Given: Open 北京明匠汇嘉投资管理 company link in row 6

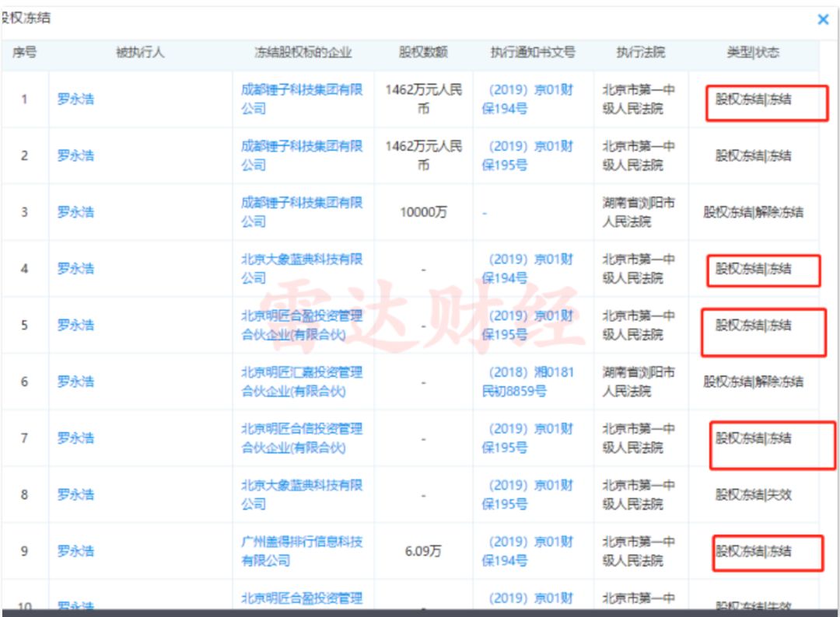Looking at the screenshot, I should click(302, 382).
